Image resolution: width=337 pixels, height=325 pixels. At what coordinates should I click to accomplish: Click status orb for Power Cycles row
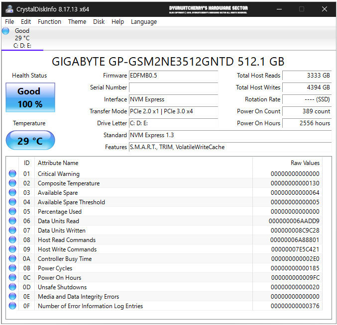click(x=12, y=268)
